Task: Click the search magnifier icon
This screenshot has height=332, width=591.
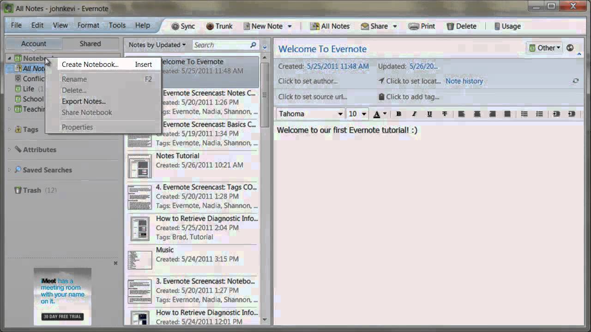Action: (x=253, y=45)
